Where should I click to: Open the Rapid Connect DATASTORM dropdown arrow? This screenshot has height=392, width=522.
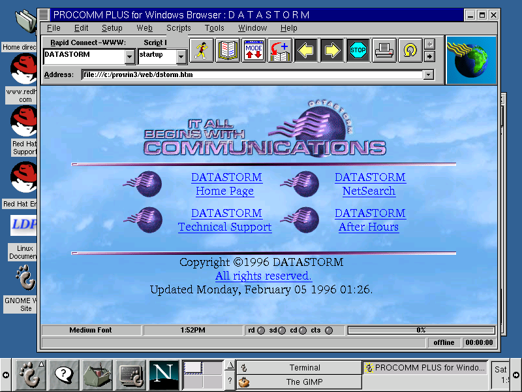[129, 57]
